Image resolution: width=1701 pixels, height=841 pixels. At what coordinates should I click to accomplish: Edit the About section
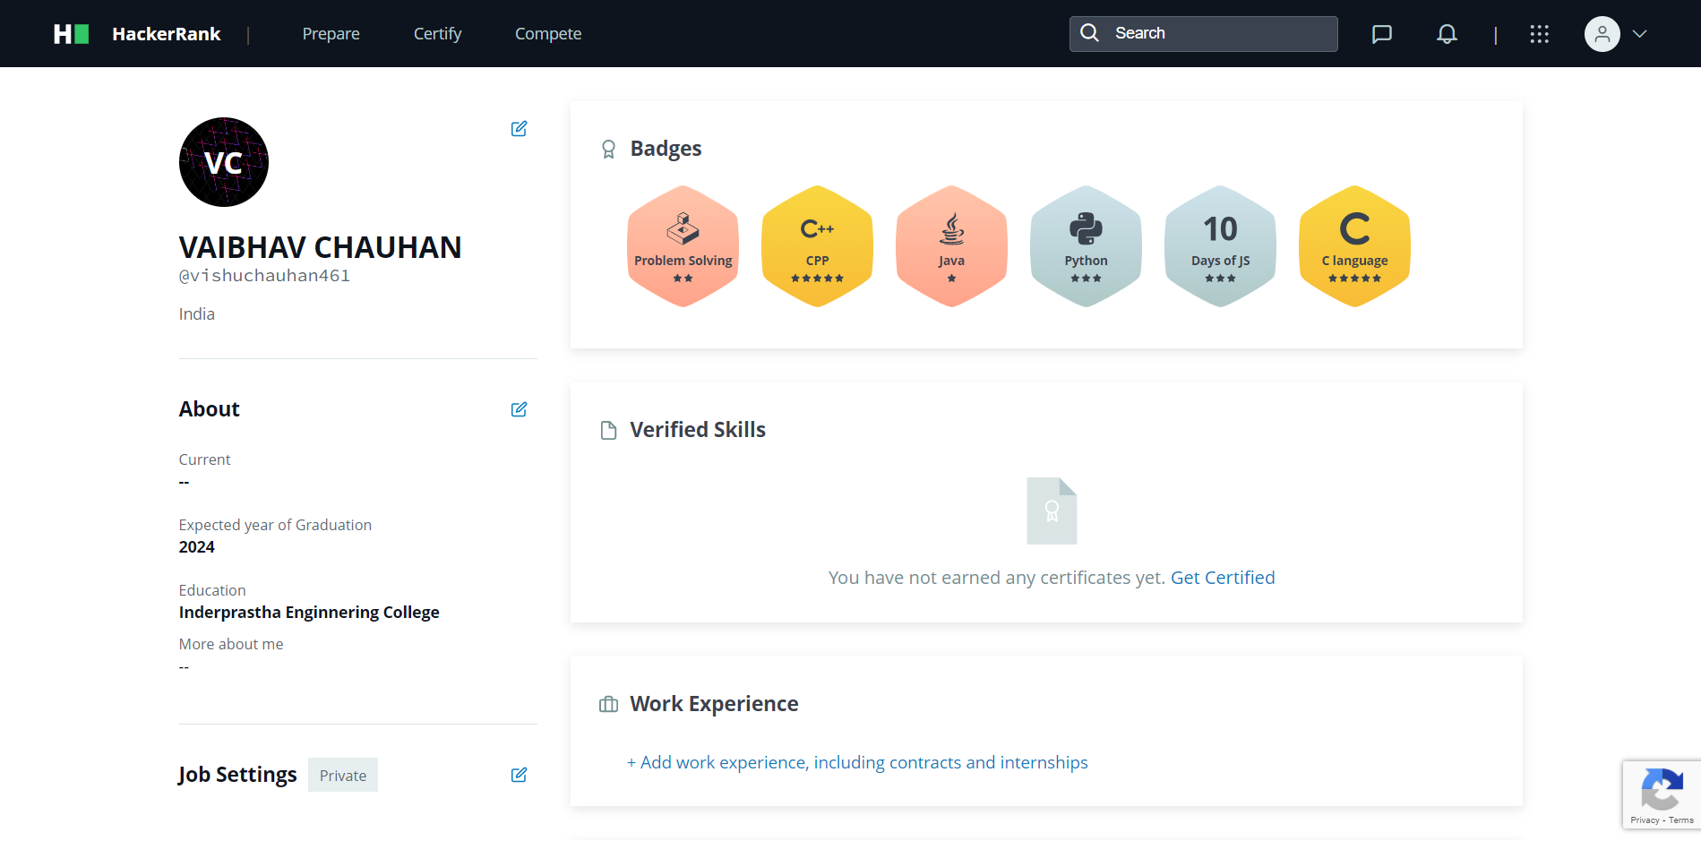[x=519, y=409]
